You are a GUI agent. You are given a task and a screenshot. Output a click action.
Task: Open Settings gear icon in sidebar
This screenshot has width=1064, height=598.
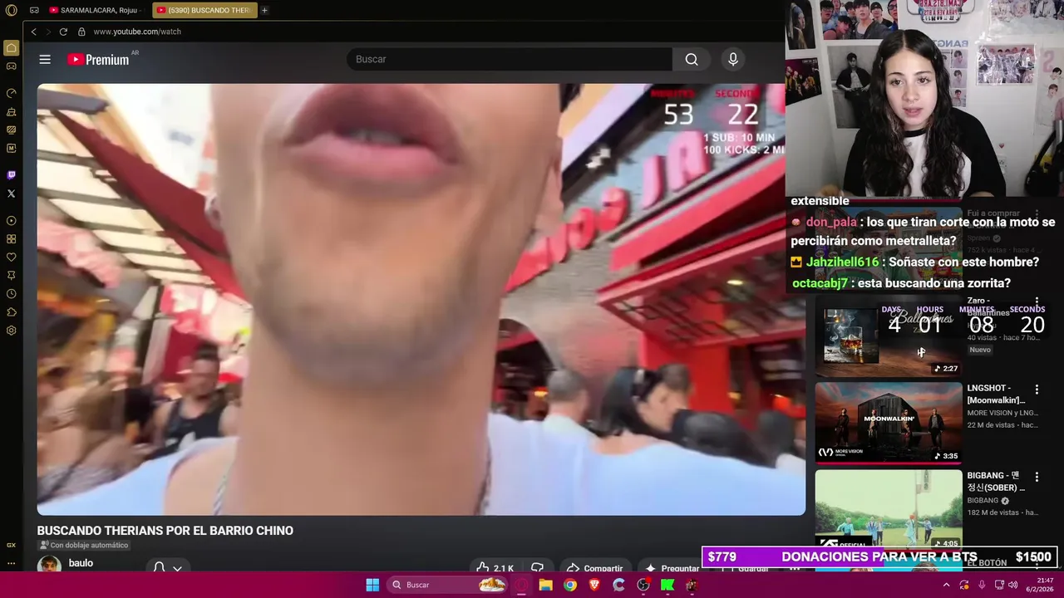(12, 331)
